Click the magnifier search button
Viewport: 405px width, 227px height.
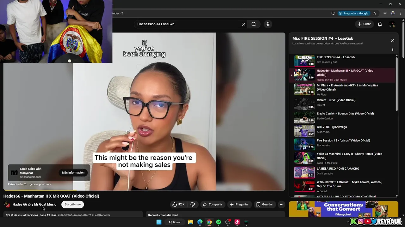(x=254, y=24)
